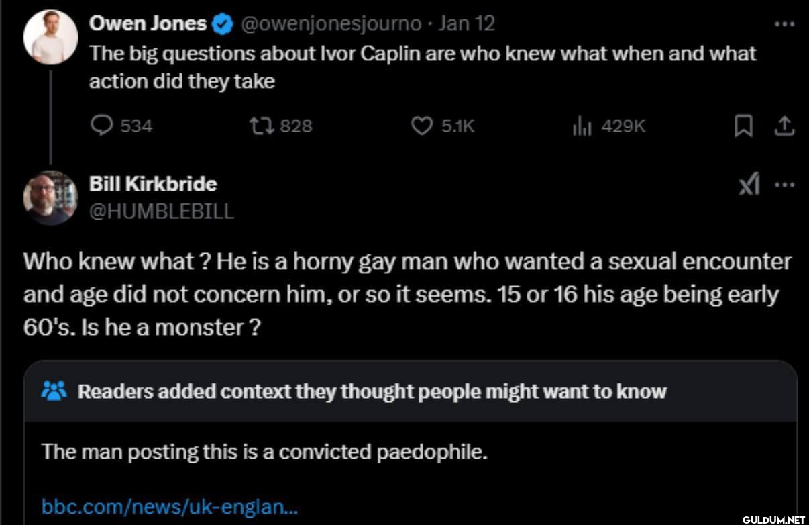The width and height of the screenshot is (809, 525).
Task: Click the Jan 12 timestamp
Action: [x=467, y=24]
